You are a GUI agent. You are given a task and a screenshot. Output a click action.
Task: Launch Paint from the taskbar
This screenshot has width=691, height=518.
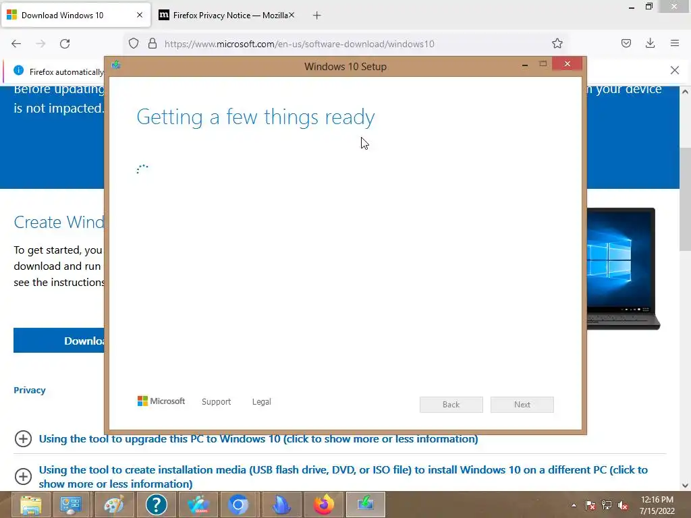[x=113, y=505]
